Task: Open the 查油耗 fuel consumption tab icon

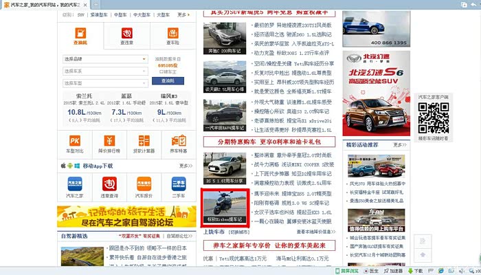Action: tap(80, 34)
